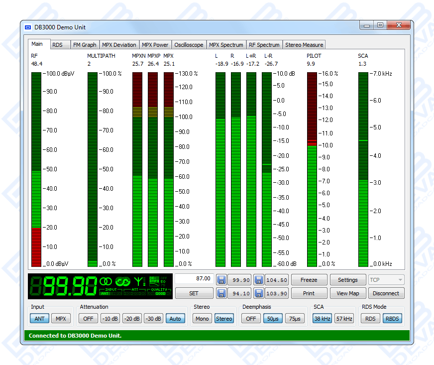Click the frequency input field showing 87.00
434x365 pixels.
(194, 279)
